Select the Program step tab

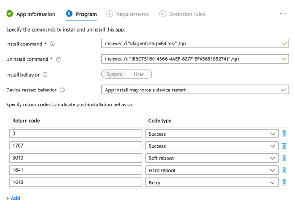tap(81, 14)
